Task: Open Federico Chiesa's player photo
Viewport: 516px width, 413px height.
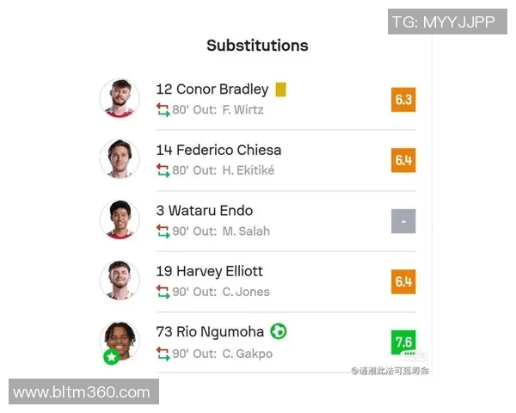Action: (x=120, y=159)
